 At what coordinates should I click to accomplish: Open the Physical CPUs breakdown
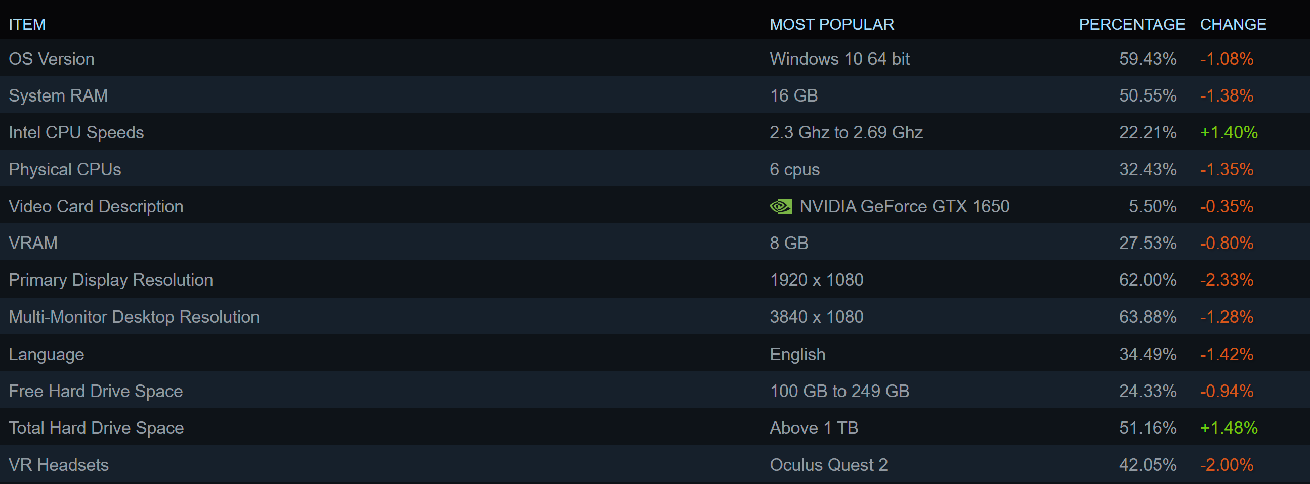click(x=65, y=169)
